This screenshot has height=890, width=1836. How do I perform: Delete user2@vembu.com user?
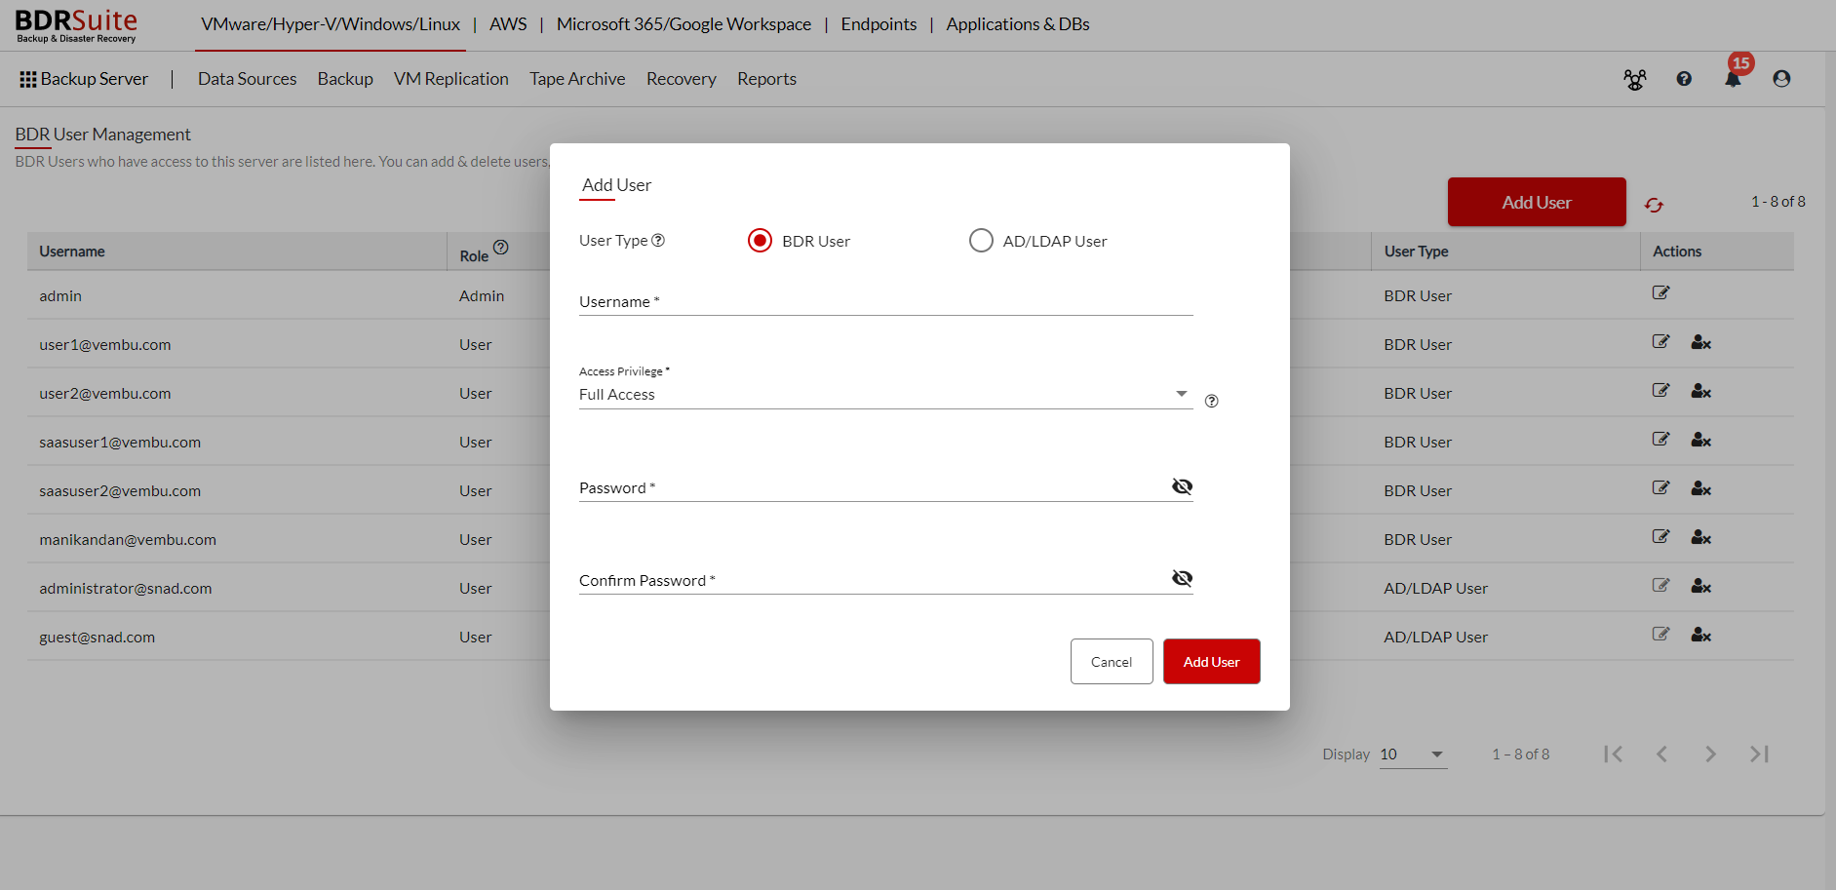coord(1701,392)
